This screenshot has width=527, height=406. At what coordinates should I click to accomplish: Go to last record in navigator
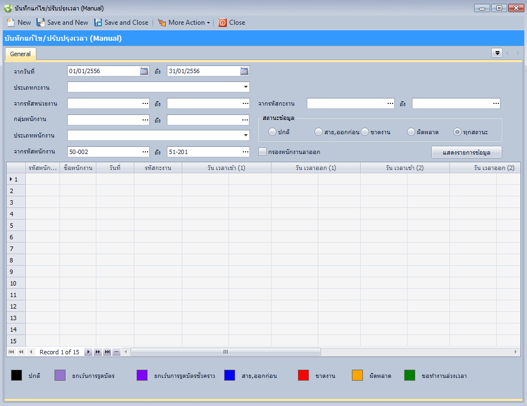click(x=107, y=352)
